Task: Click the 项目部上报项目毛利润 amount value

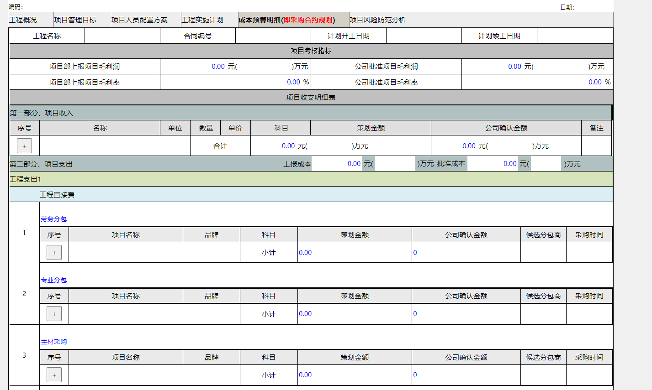Action: [x=218, y=67]
